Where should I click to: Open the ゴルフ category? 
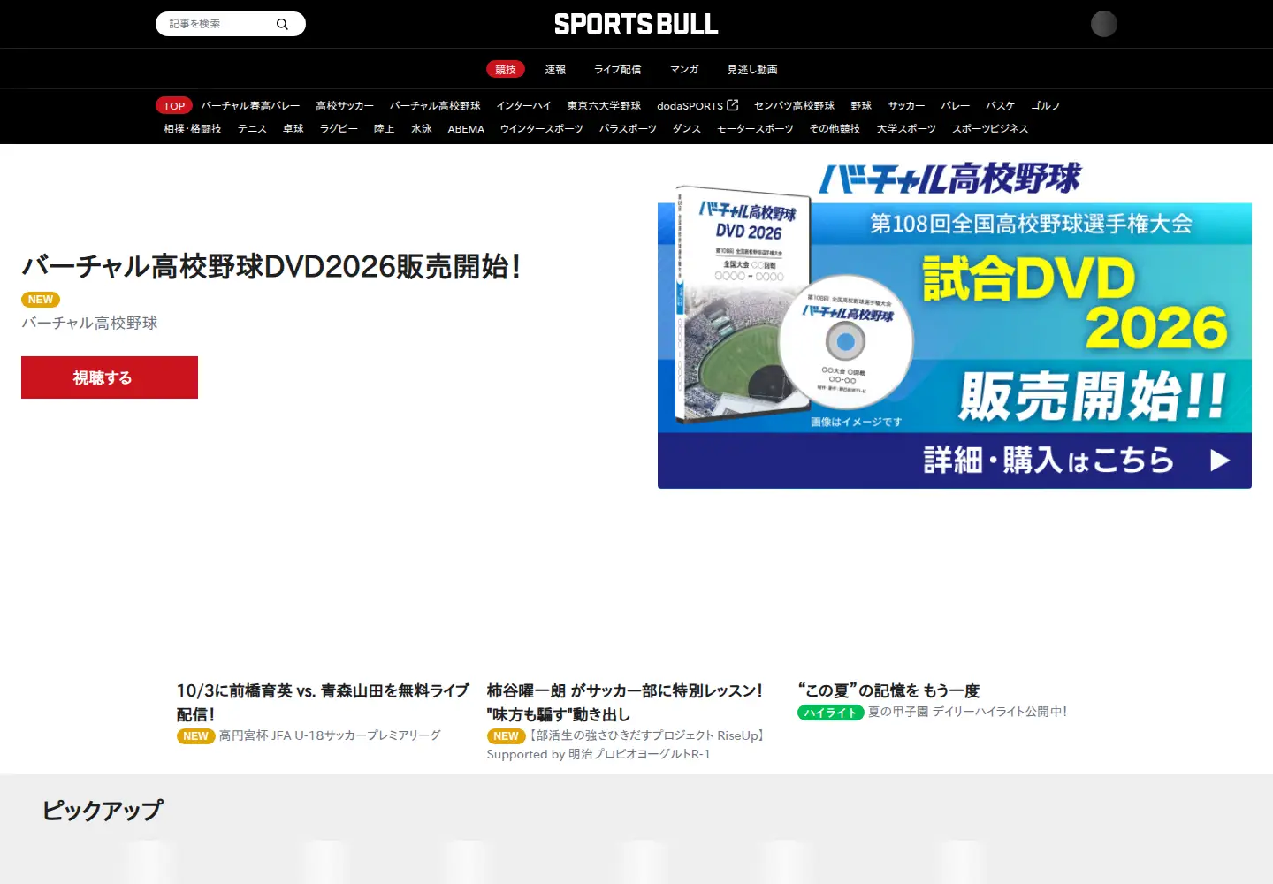[1045, 105]
